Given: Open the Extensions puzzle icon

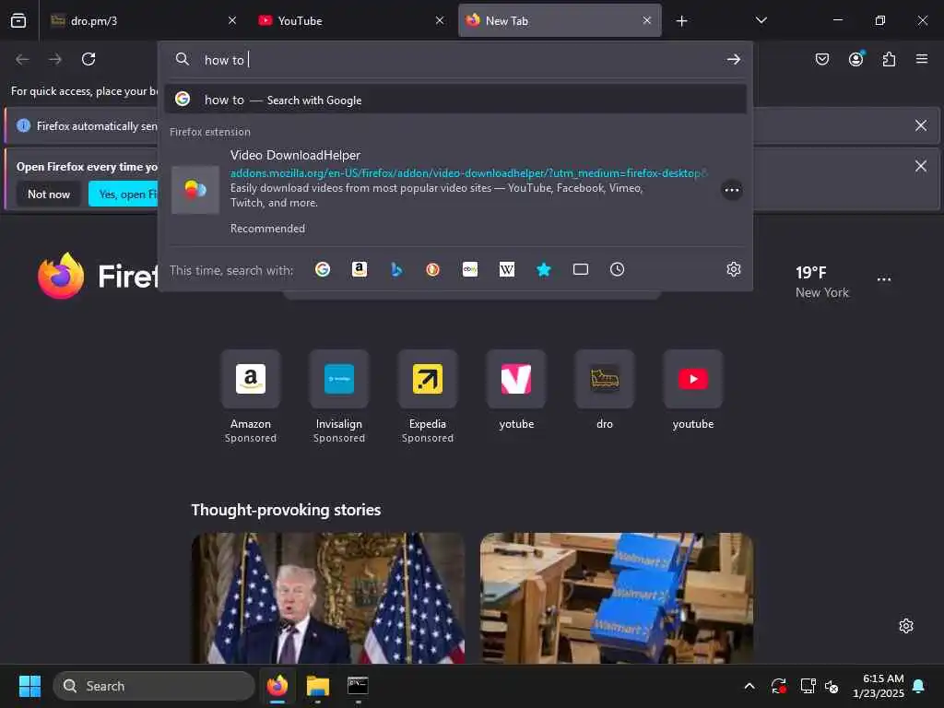Looking at the screenshot, I should [889, 59].
